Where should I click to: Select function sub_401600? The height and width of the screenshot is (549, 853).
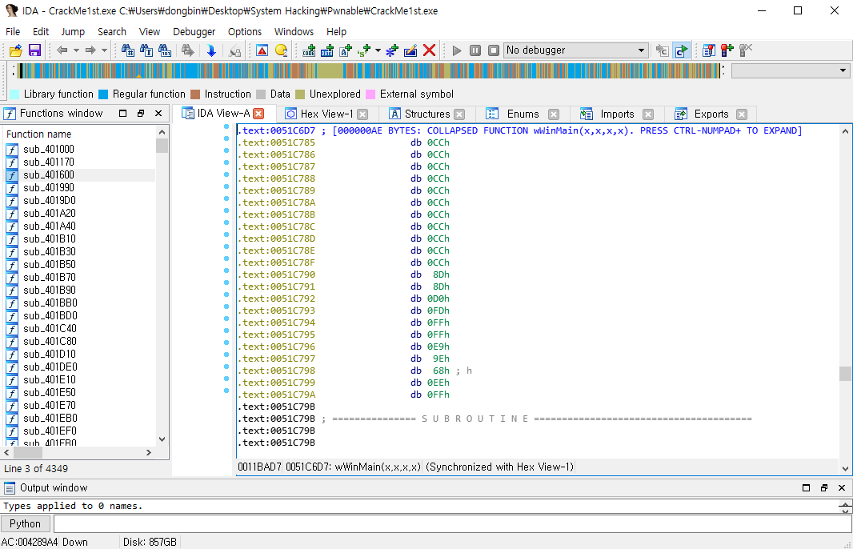49,174
